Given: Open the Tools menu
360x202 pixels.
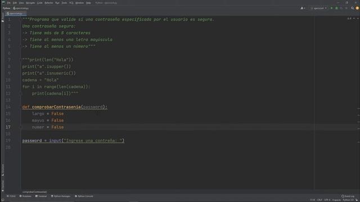Looking at the screenshot, I should pyautogui.click(x=64, y=3).
